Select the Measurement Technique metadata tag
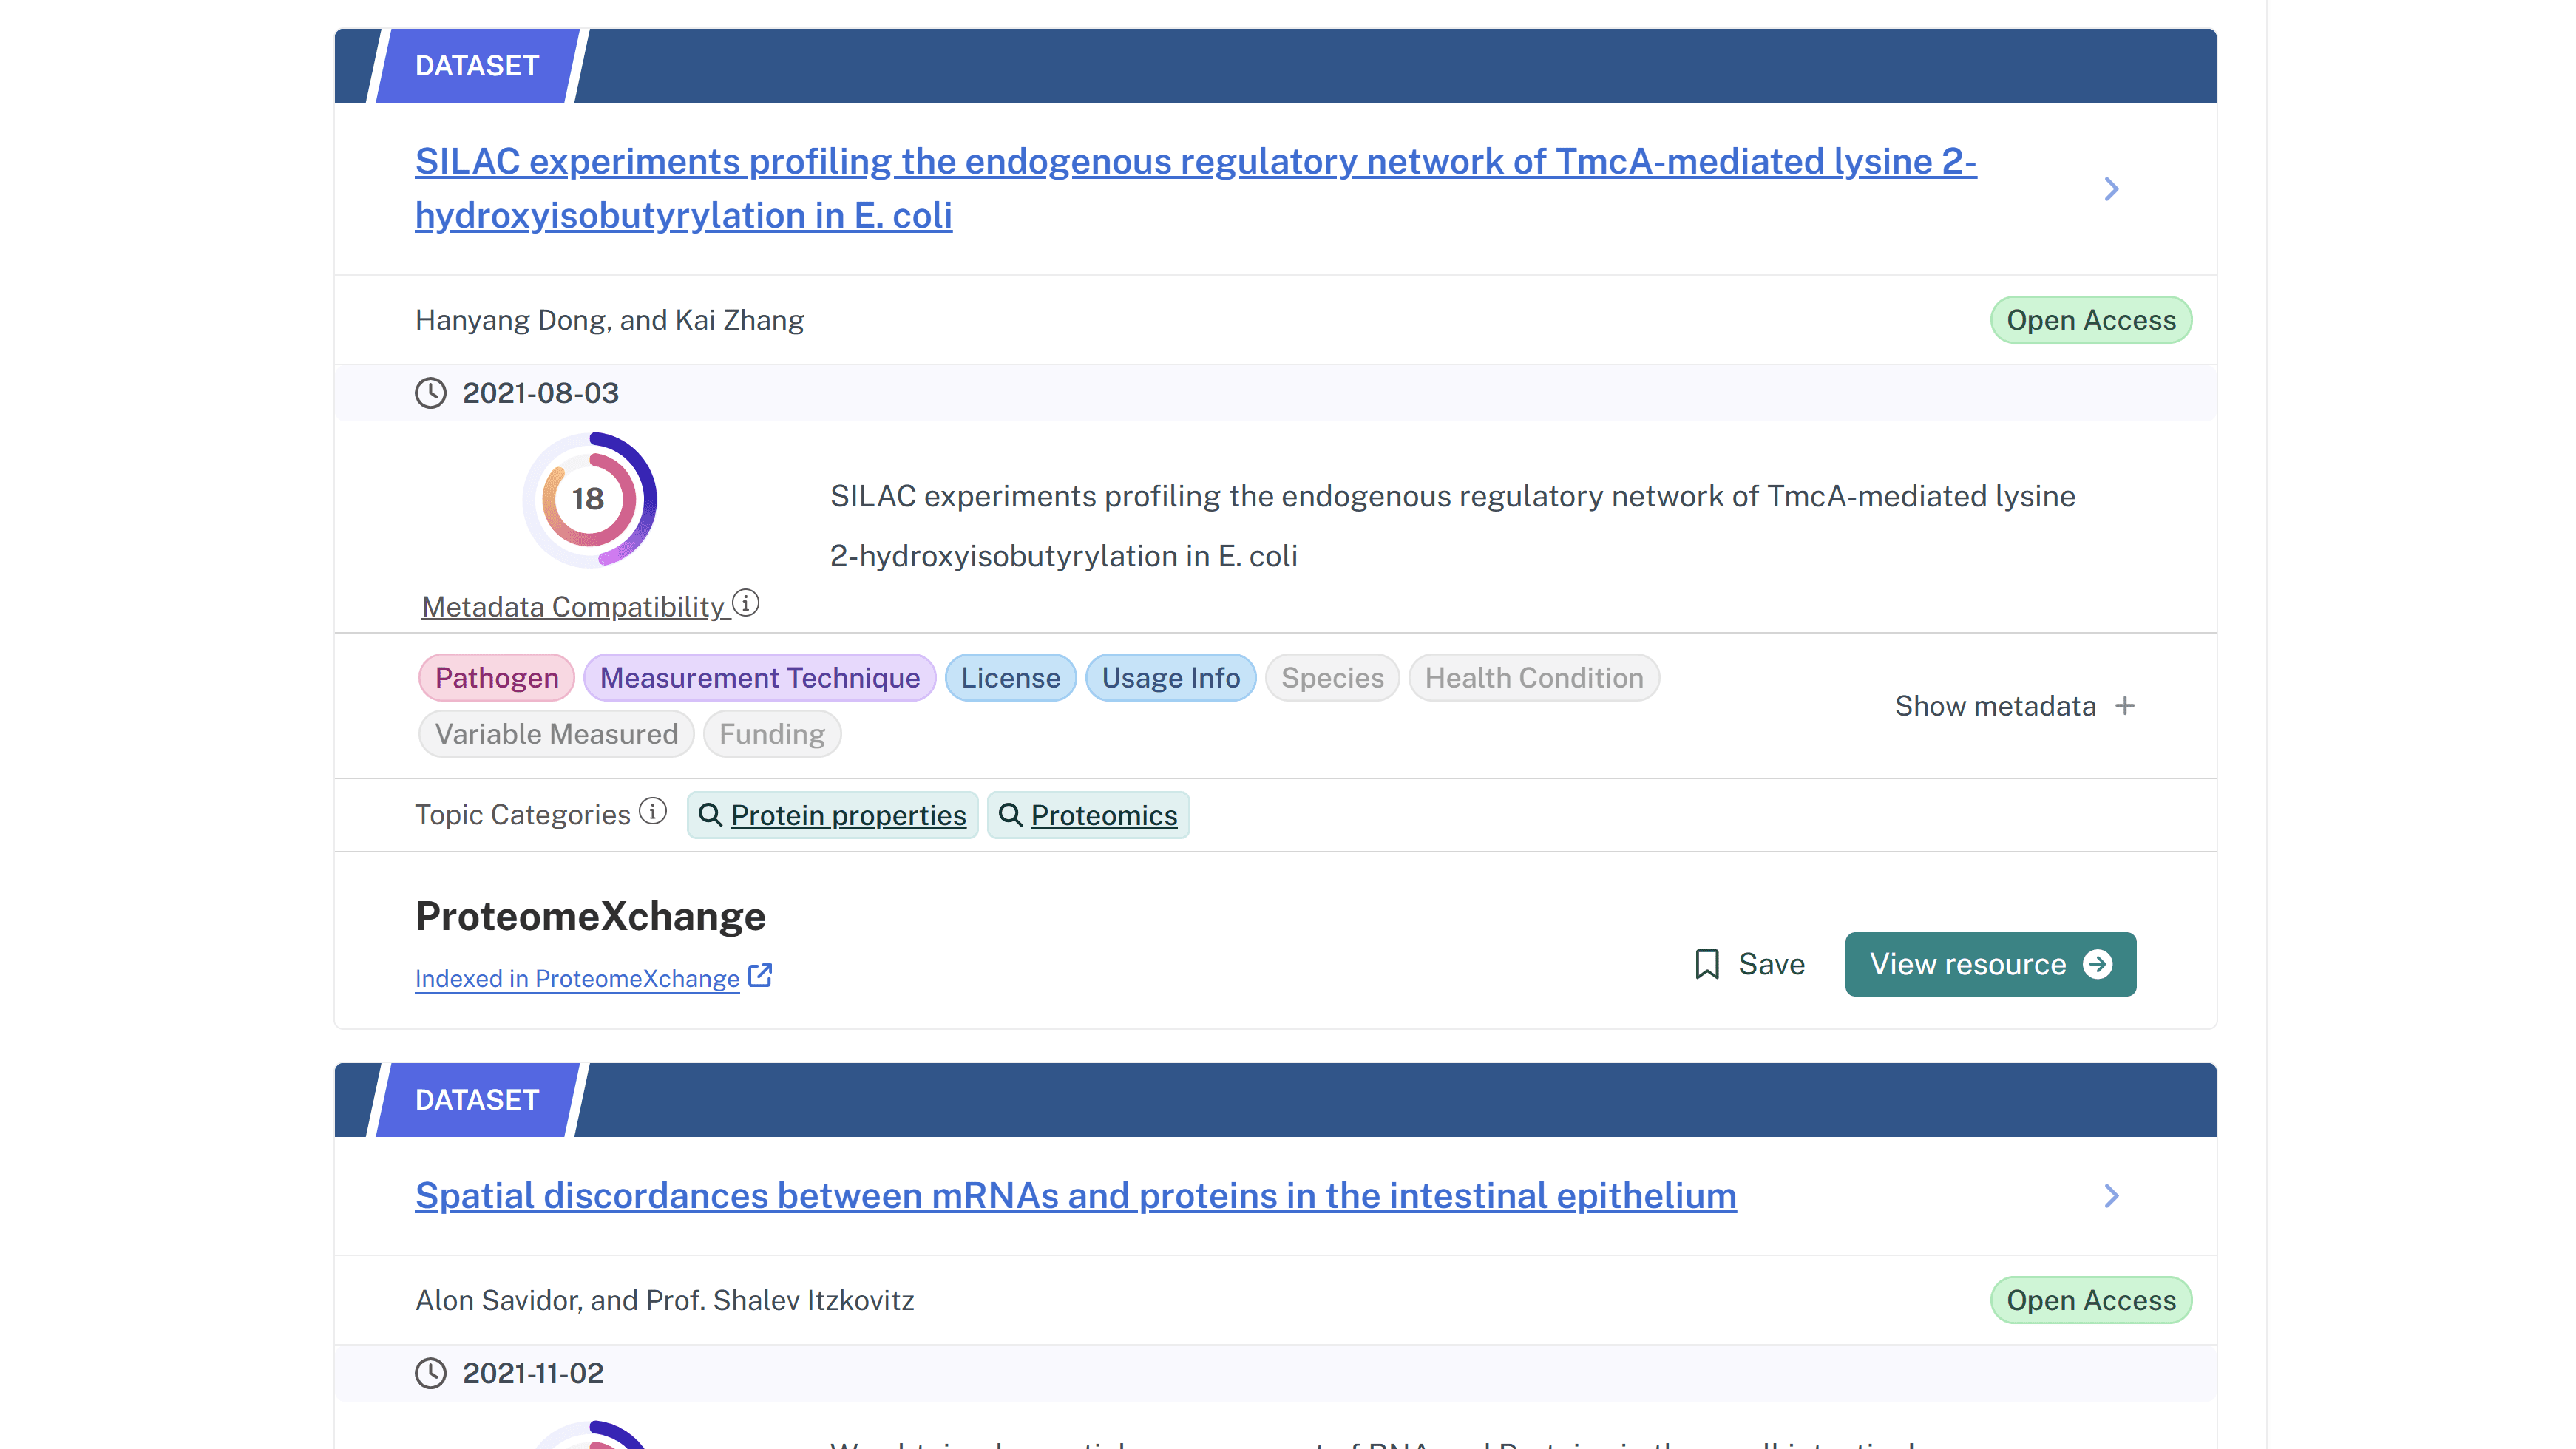 pos(759,678)
